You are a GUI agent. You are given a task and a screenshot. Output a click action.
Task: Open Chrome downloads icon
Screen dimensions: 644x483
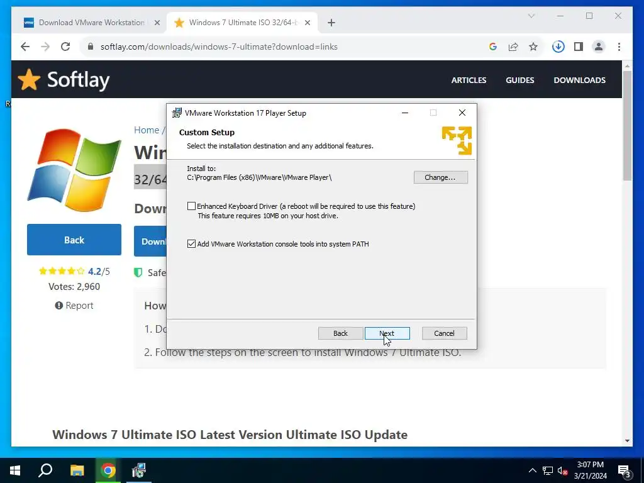click(558, 47)
